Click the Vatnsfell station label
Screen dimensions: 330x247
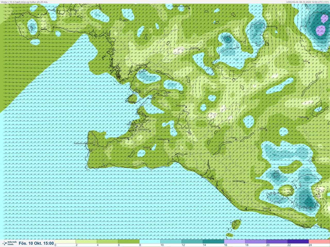click(x=303, y=117)
